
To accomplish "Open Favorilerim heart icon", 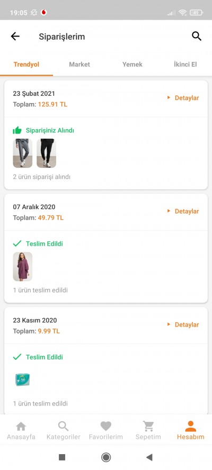I will (x=105, y=426).
